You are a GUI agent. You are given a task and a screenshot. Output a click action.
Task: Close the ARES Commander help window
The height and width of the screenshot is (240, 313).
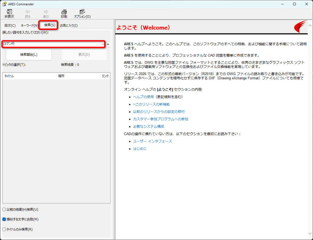pos(307,4)
